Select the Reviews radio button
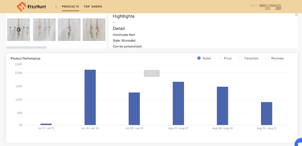Screen dimensions: 302x146 point(268,58)
